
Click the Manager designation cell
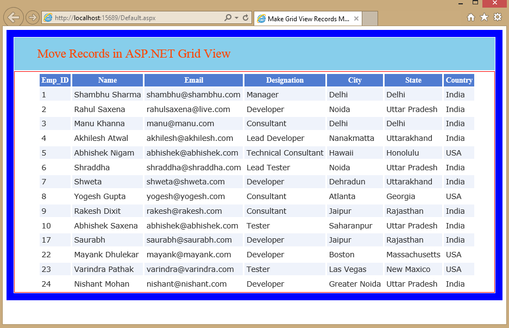285,95
